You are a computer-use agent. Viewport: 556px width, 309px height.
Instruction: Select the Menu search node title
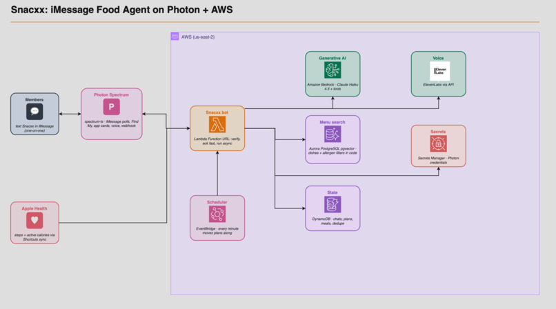pyautogui.click(x=332, y=122)
